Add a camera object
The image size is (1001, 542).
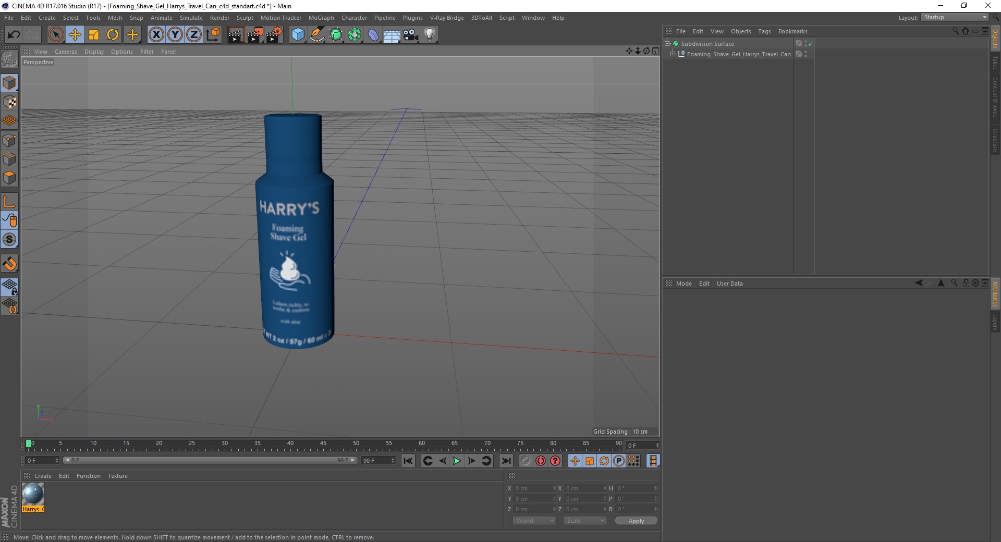tap(411, 35)
